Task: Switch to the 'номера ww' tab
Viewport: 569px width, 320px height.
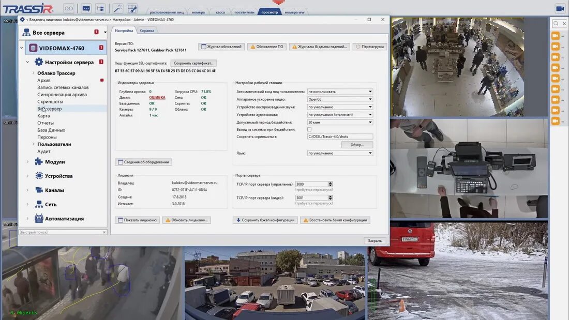Action: (294, 12)
